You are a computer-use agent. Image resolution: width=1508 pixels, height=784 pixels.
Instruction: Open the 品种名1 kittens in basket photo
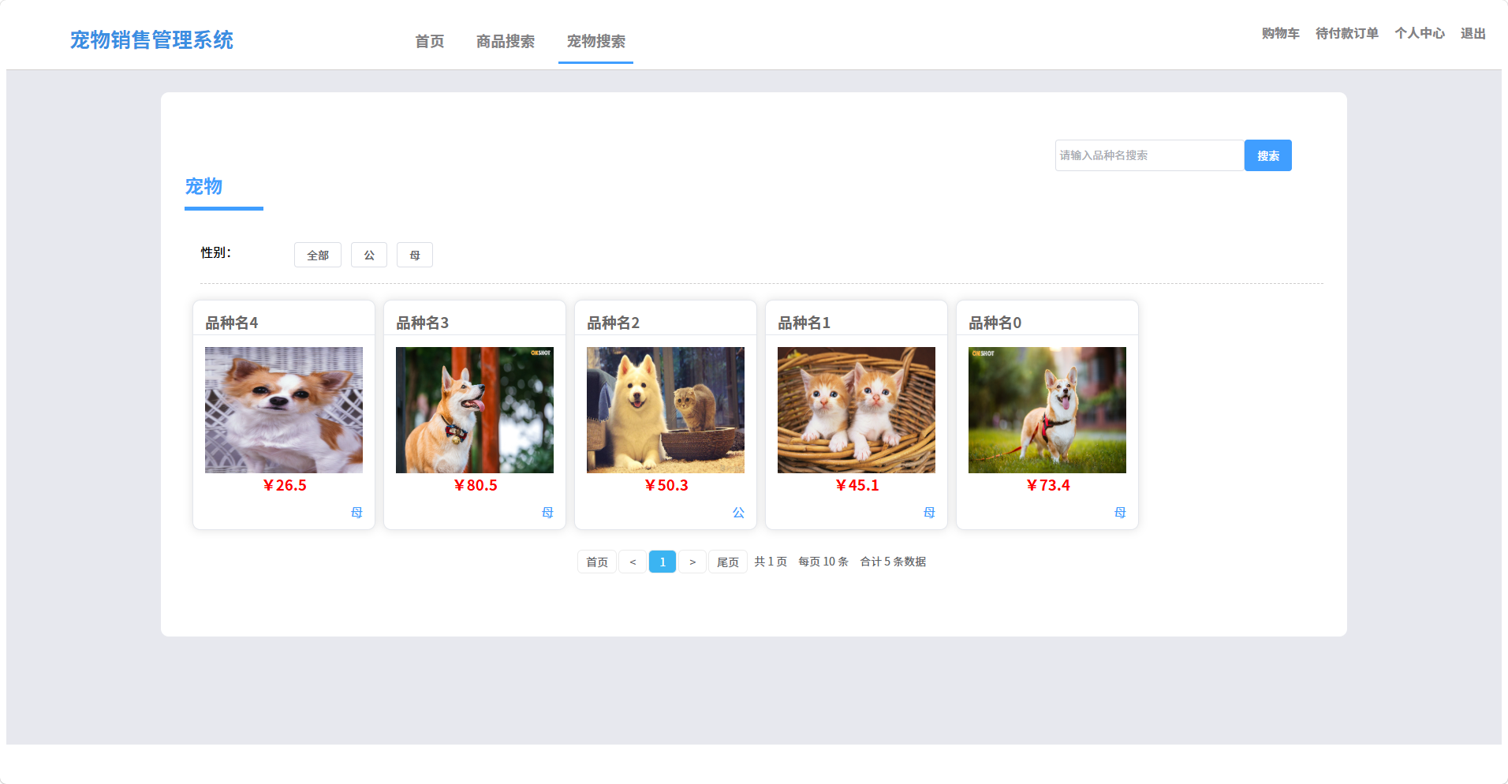click(857, 410)
